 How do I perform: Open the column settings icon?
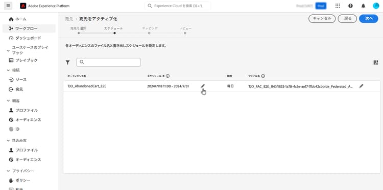pyautogui.click(x=376, y=62)
